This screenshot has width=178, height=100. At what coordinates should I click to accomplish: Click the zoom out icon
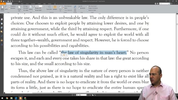[34, 6]
